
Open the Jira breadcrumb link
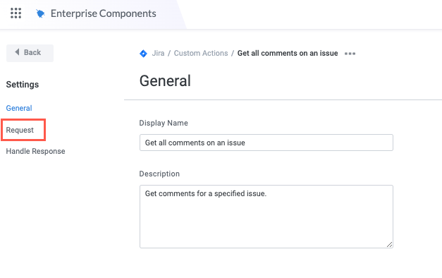pyautogui.click(x=158, y=53)
